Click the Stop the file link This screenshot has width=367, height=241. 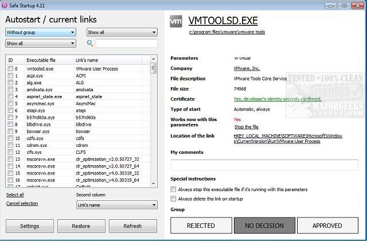pyautogui.click(x=247, y=127)
